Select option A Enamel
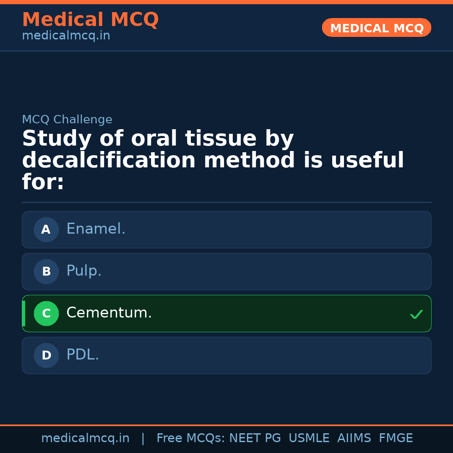Screen dimensions: 453x453 226,229
